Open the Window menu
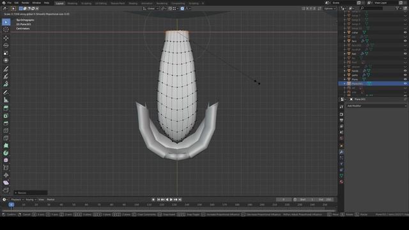The image size is (409, 230). [36, 3]
